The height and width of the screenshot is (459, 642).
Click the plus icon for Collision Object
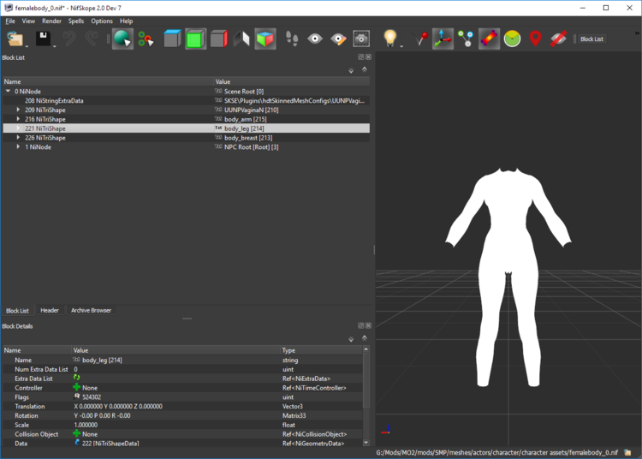click(76, 433)
